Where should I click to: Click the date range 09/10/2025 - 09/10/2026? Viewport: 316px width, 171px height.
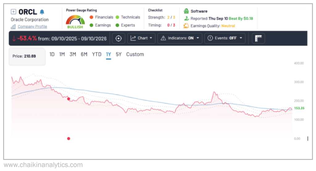(79, 39)
